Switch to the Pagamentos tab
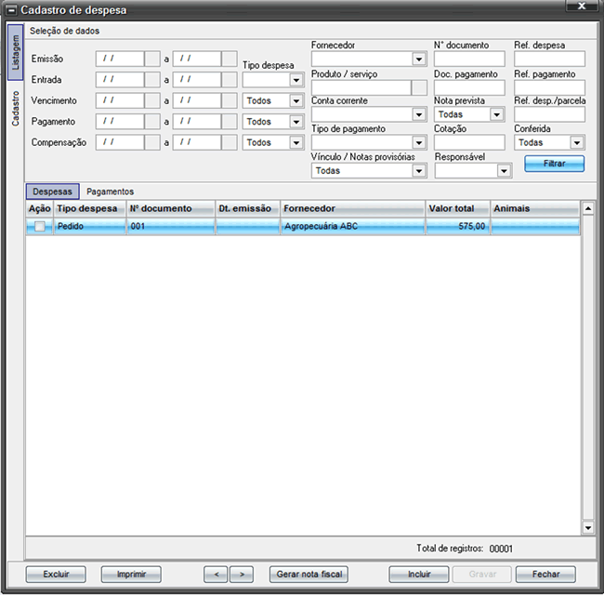 click(x=110, y=191)
